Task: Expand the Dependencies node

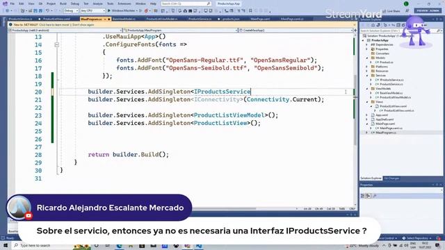Action: tap(366, 44)
